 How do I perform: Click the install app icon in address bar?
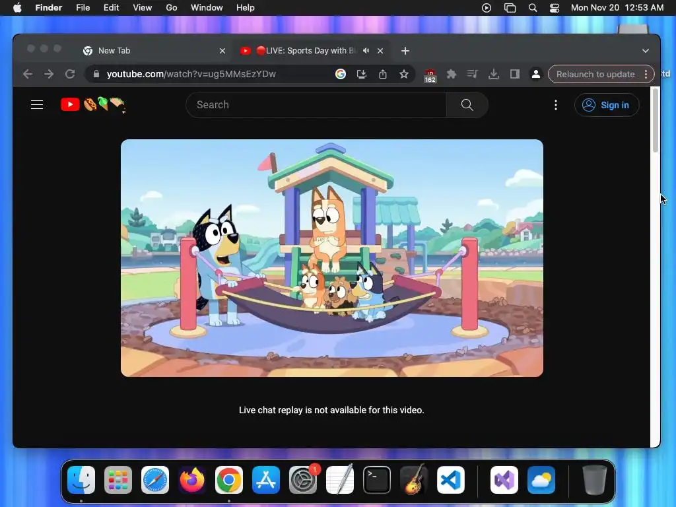362,74
